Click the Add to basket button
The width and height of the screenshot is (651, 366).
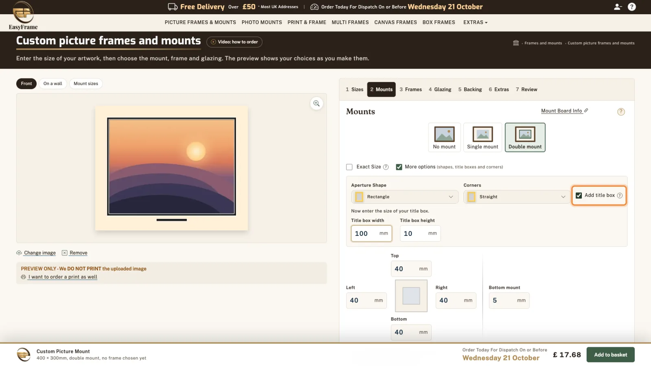(610, 355)
